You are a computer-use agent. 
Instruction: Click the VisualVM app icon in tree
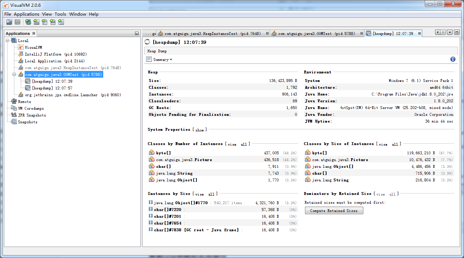(x=21, y=47)
